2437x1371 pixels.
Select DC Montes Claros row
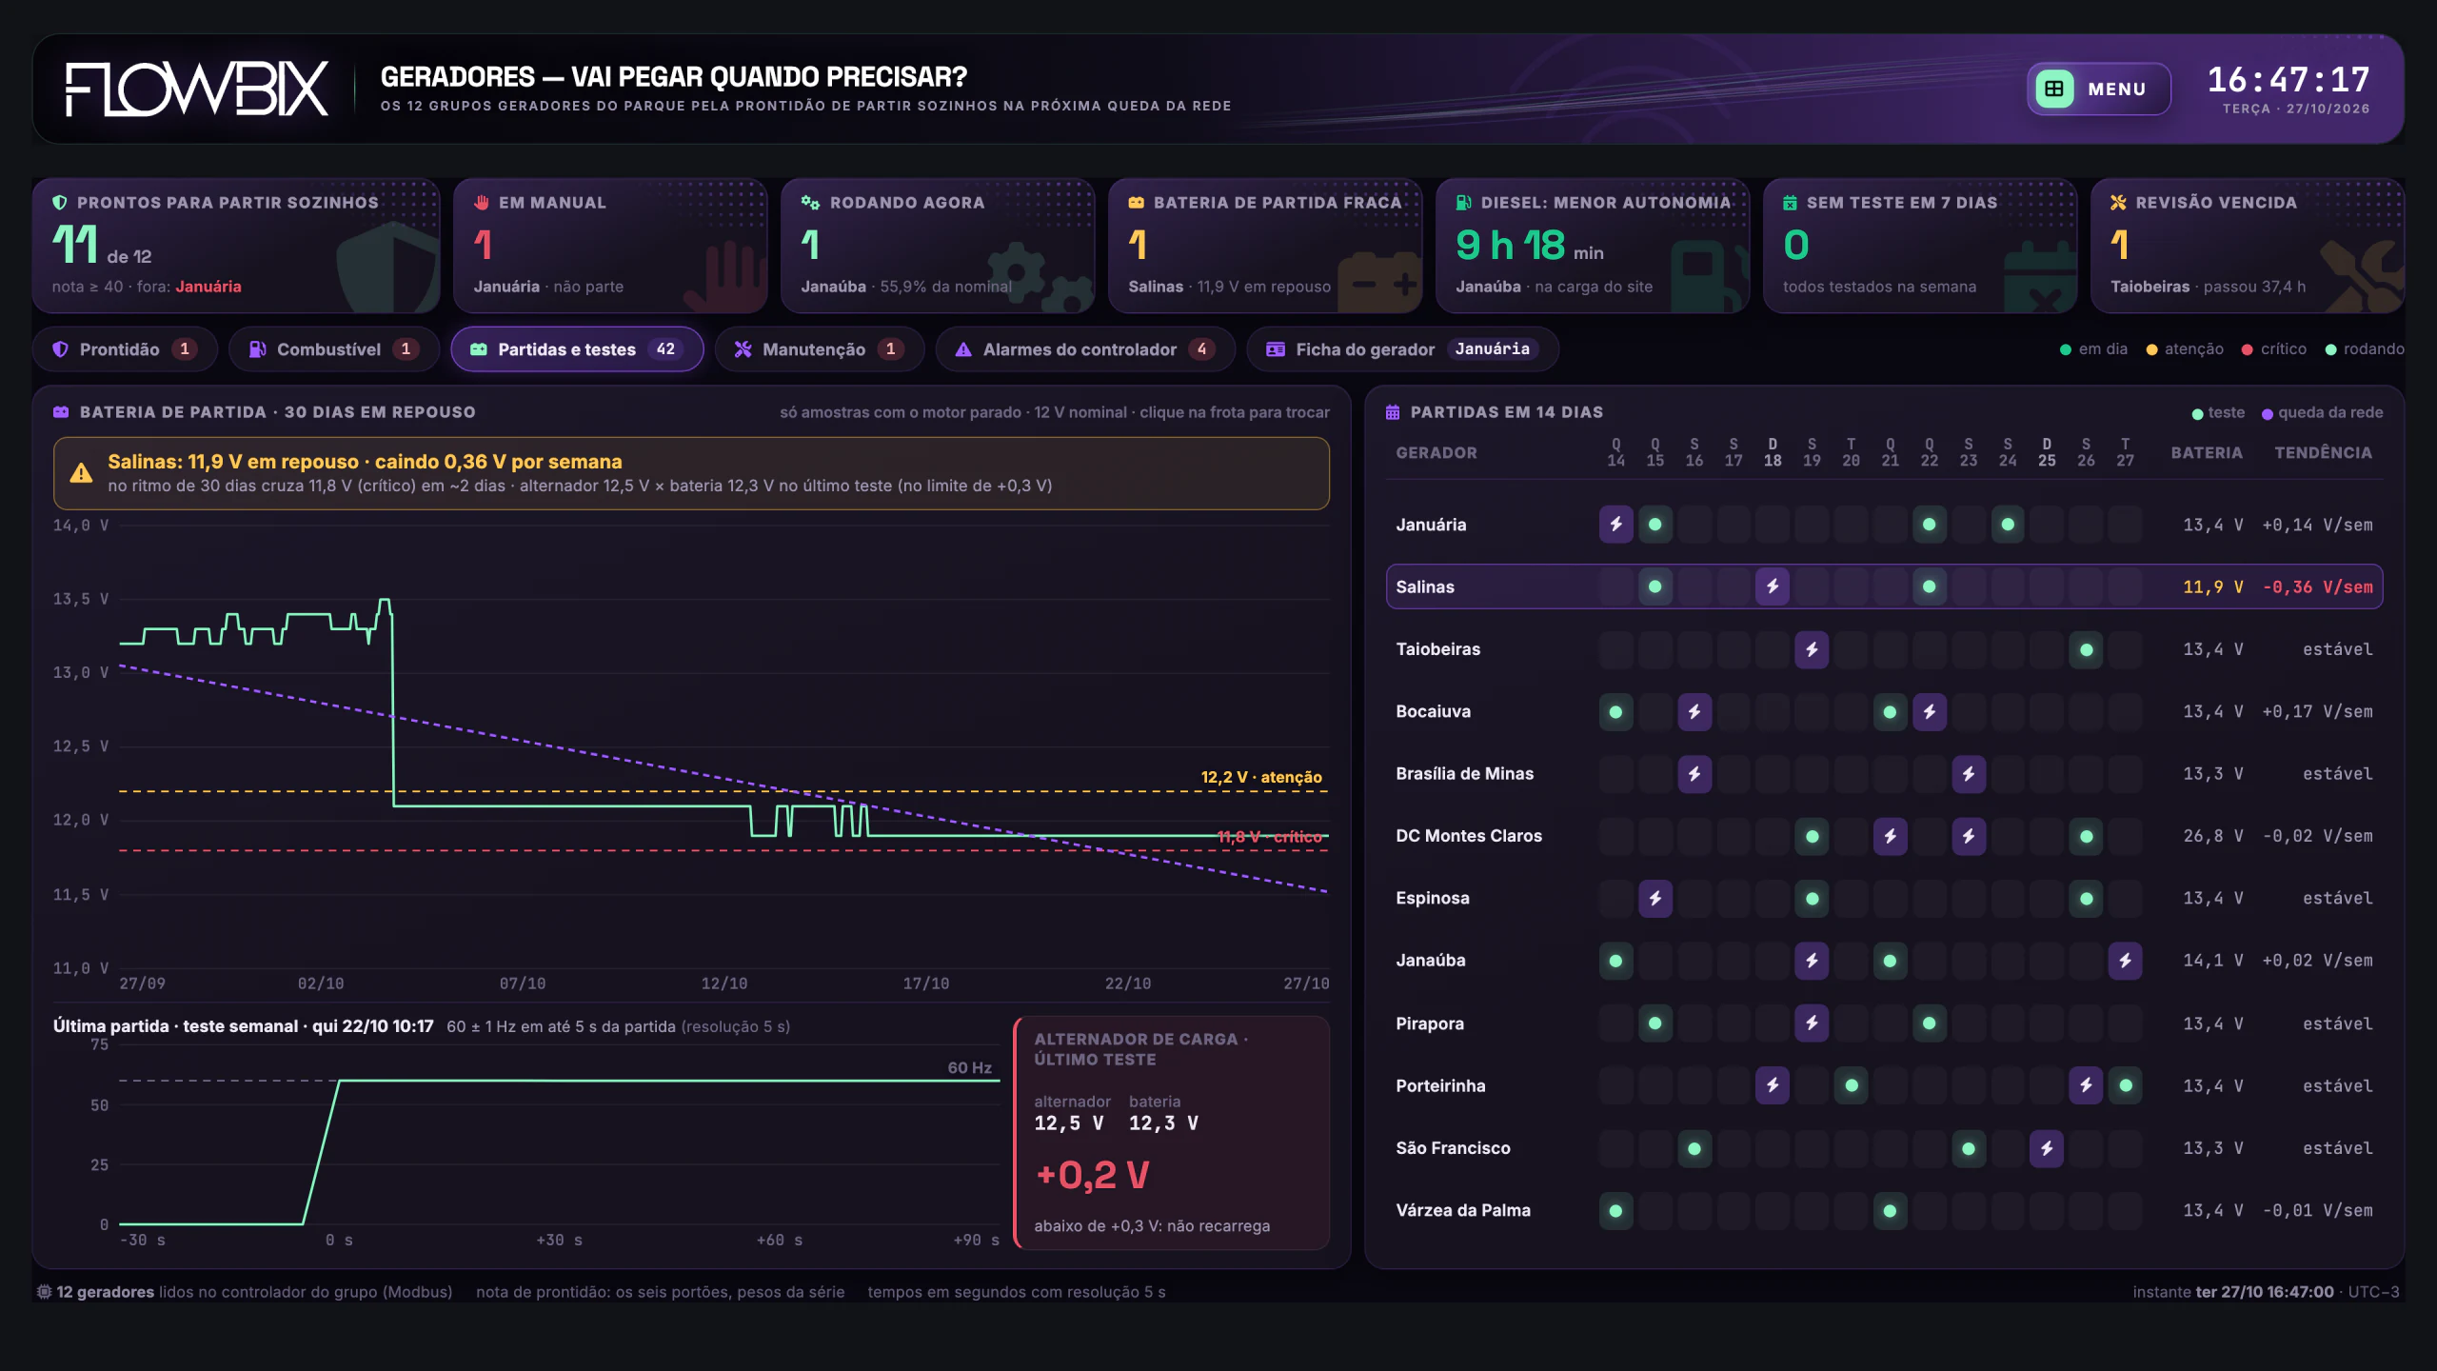1884,836
